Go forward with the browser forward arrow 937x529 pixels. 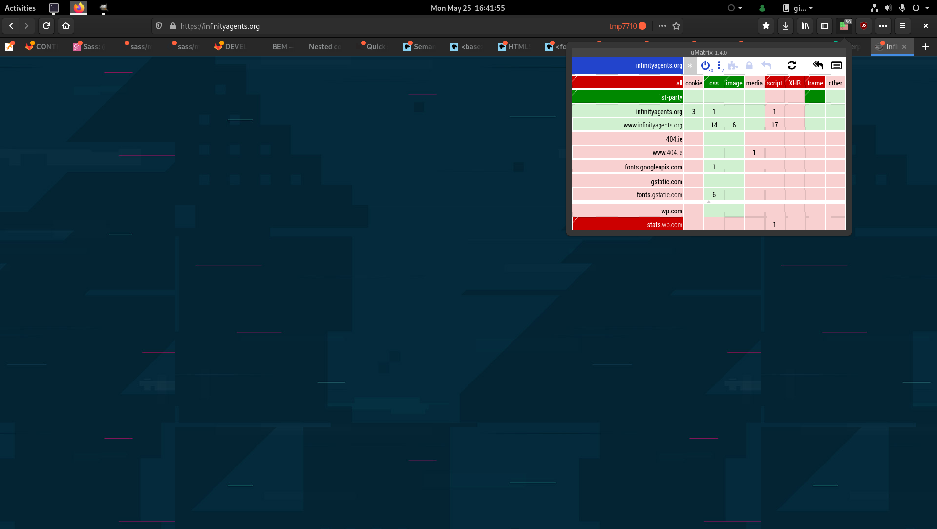[x=26, y=26]
